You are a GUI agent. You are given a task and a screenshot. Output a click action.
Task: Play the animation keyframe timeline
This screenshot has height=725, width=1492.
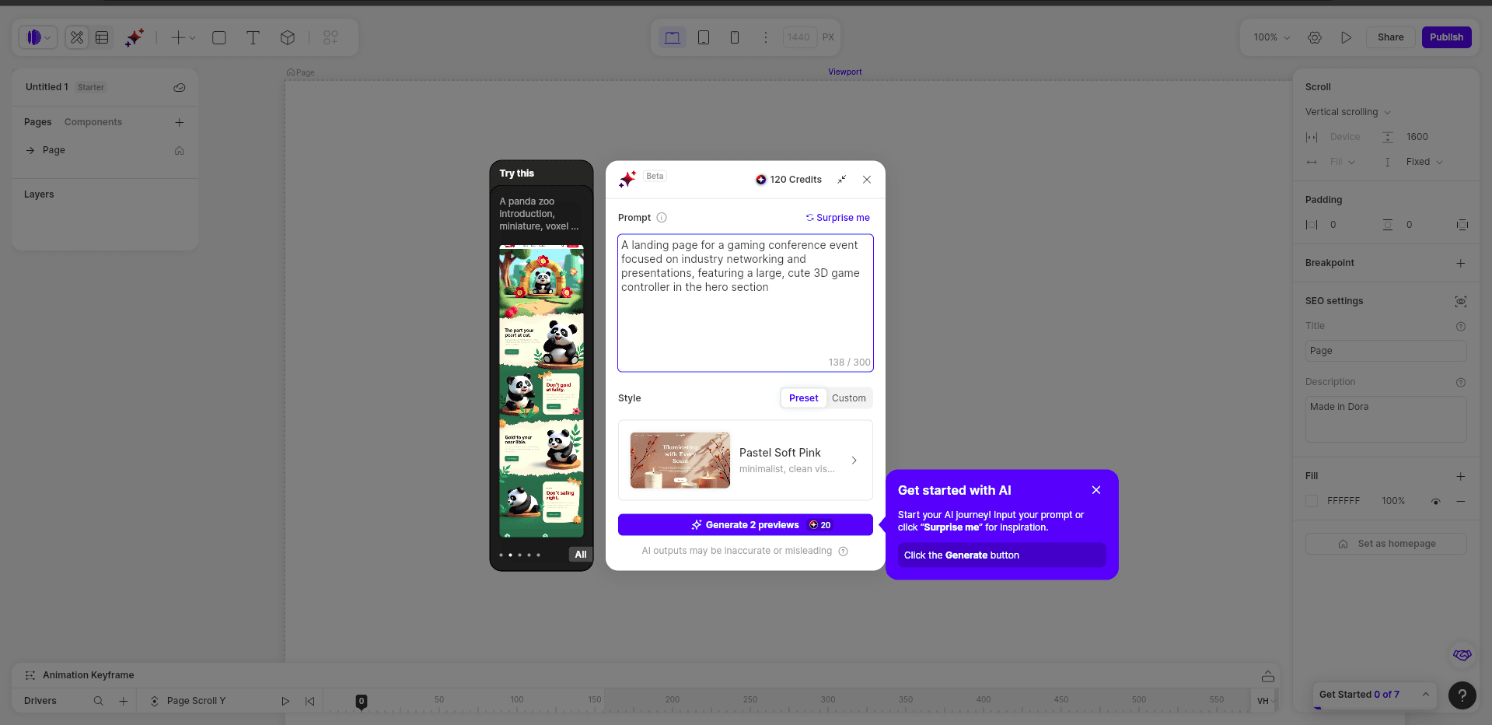pyautogui.click(x=285, y=701)
